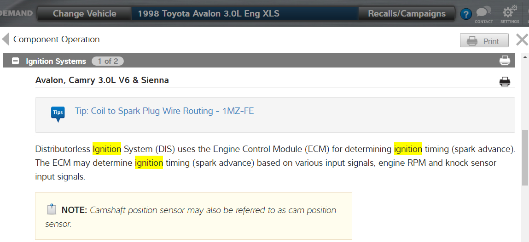Click the vertical scrollbar thumb
The width and height of the screenshot is (529, 242).
point(525,158)
